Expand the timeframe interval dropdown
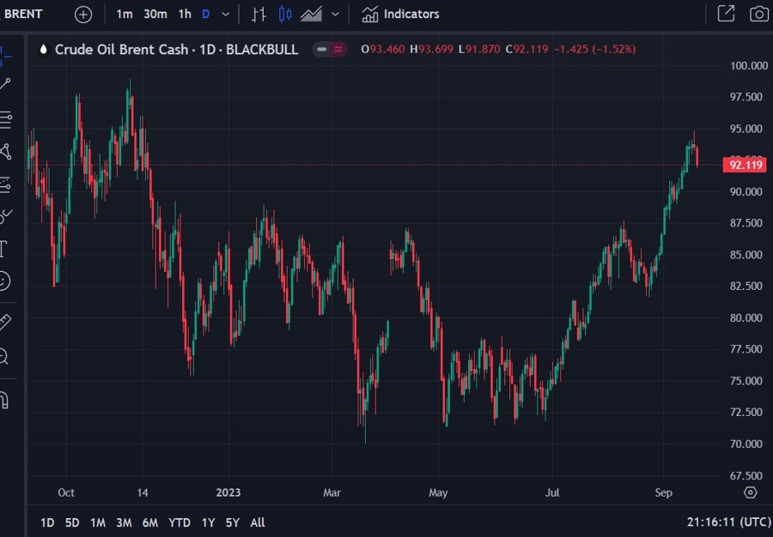The height and width of the screenshot is (537, 773). [225, 15]
